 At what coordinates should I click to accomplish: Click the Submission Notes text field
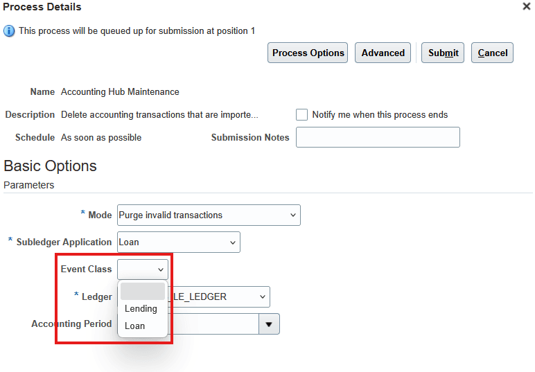tap(378, 137)
